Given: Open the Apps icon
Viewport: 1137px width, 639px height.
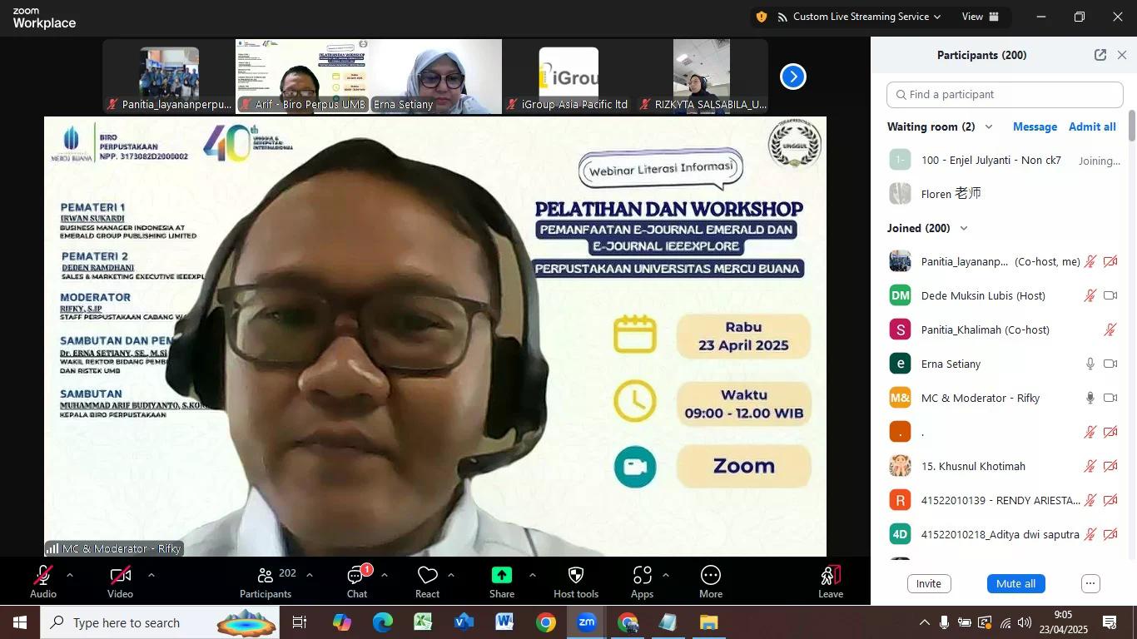Looking at the screenshot, I should tap(642, 577).
